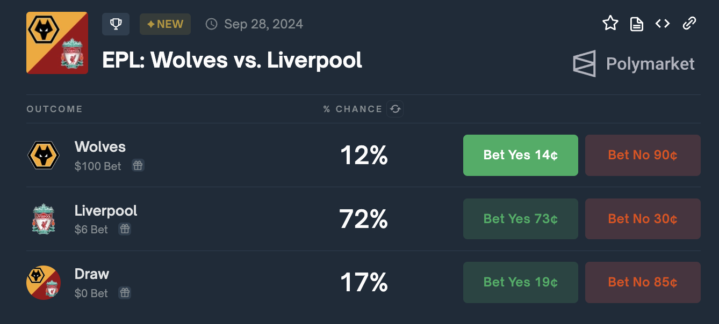Viewport: 719px width, 324px height.
Task: Click the NEW badge
Action: [165, 24]
